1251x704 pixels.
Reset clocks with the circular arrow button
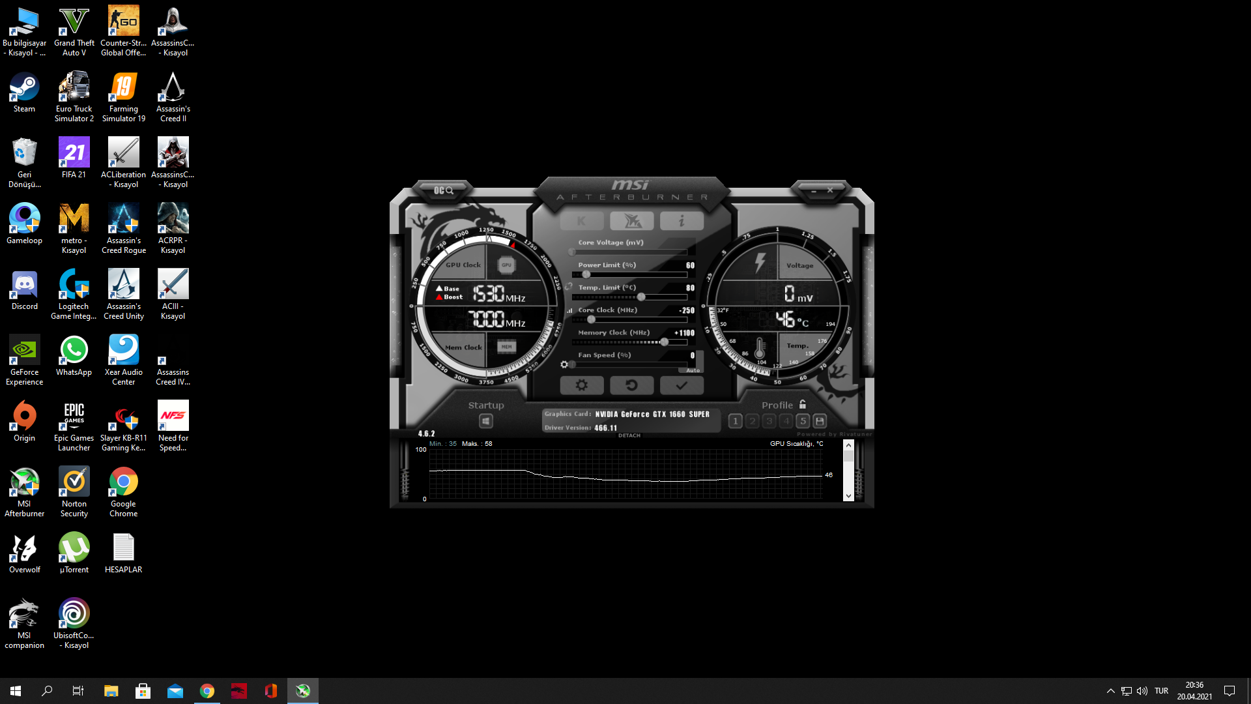point(632,385)
